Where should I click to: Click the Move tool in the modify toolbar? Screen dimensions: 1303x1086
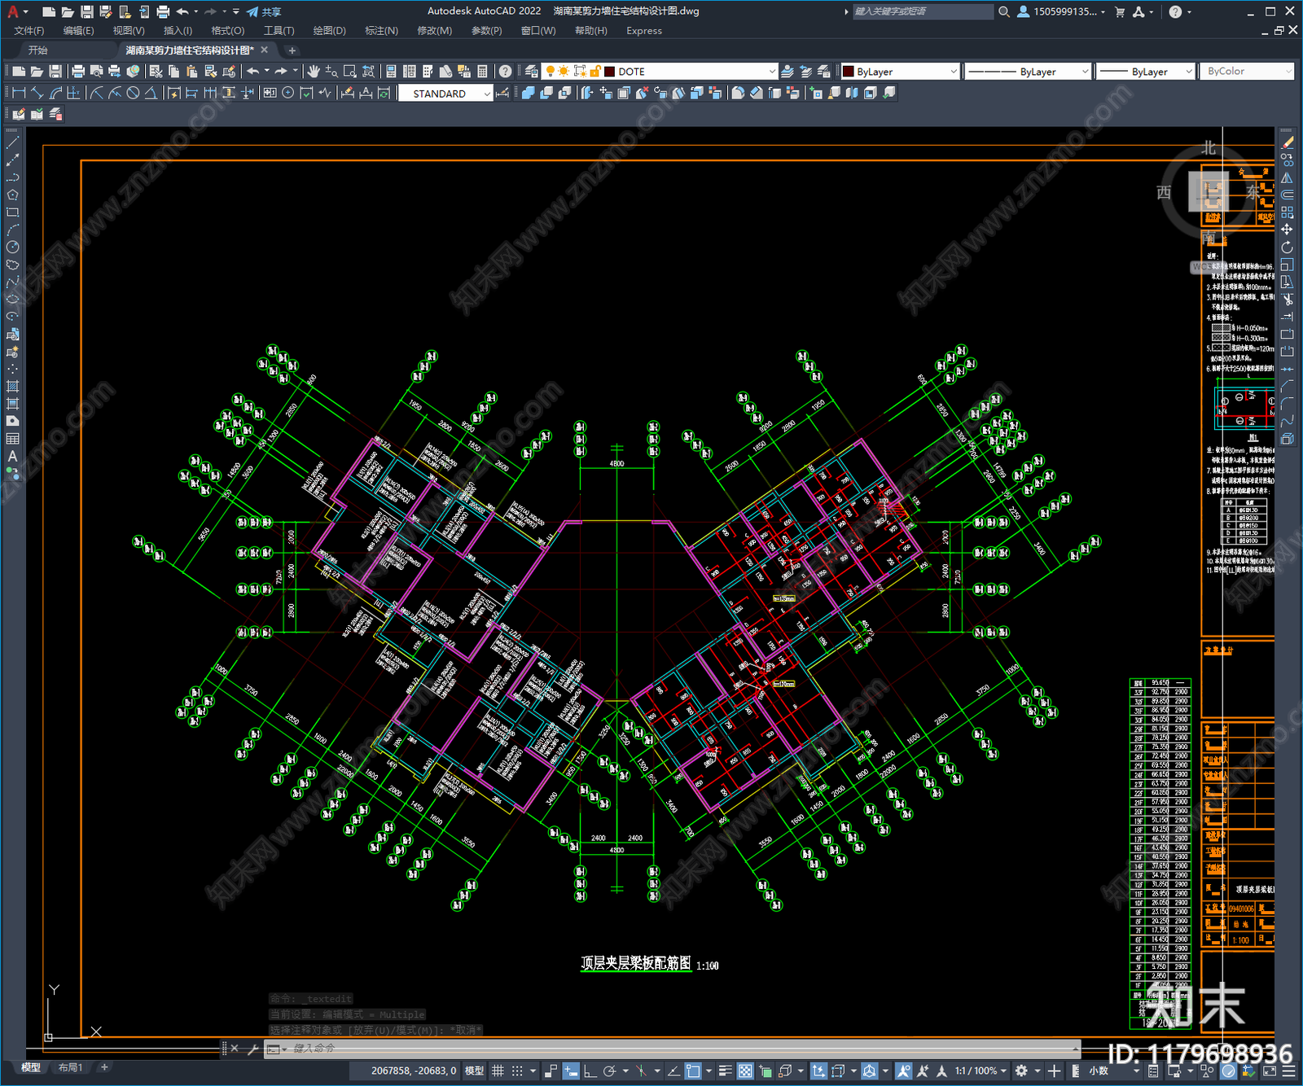(x=1287, y=230)
